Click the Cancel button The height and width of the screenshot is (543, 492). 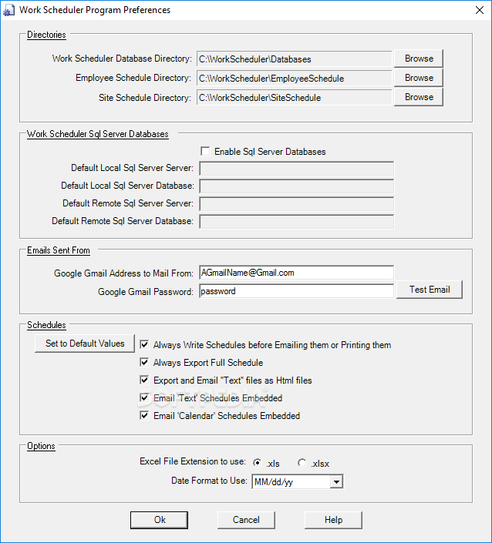tap(246, 520)
